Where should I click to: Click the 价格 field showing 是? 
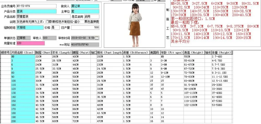point(55,27)
